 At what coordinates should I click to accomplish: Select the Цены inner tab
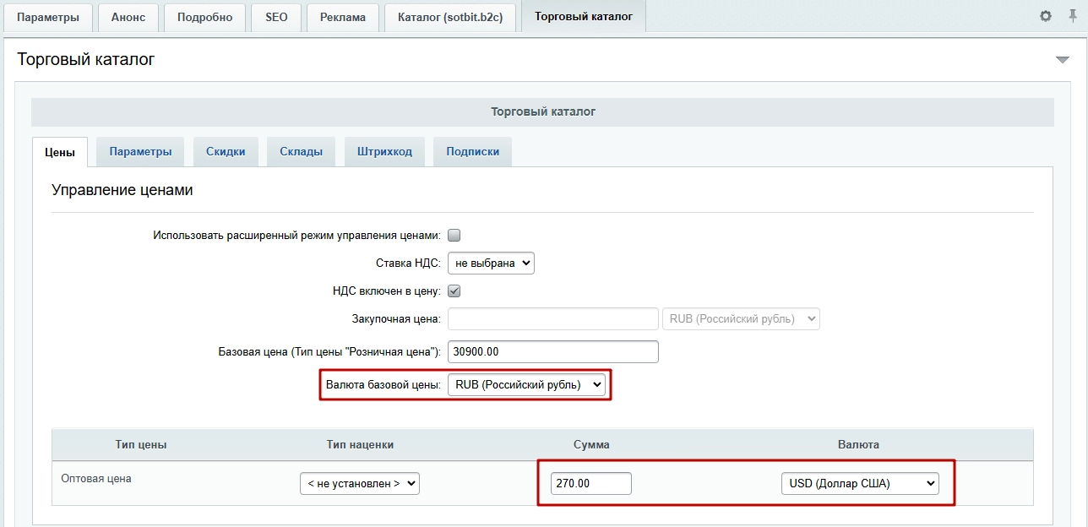coord(59,152)
